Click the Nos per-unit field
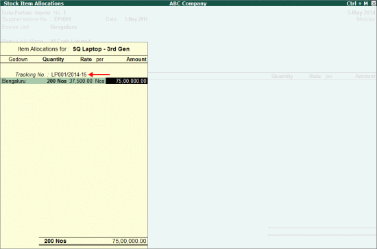 tap(99, 81)
